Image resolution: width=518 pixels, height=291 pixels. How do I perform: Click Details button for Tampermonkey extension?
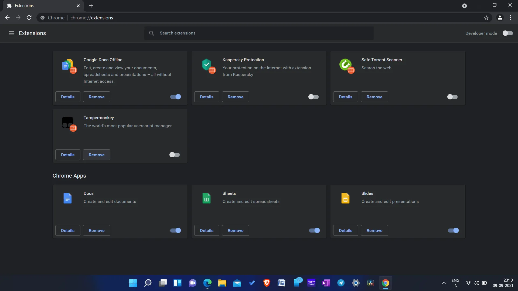(x=68, y=155)
